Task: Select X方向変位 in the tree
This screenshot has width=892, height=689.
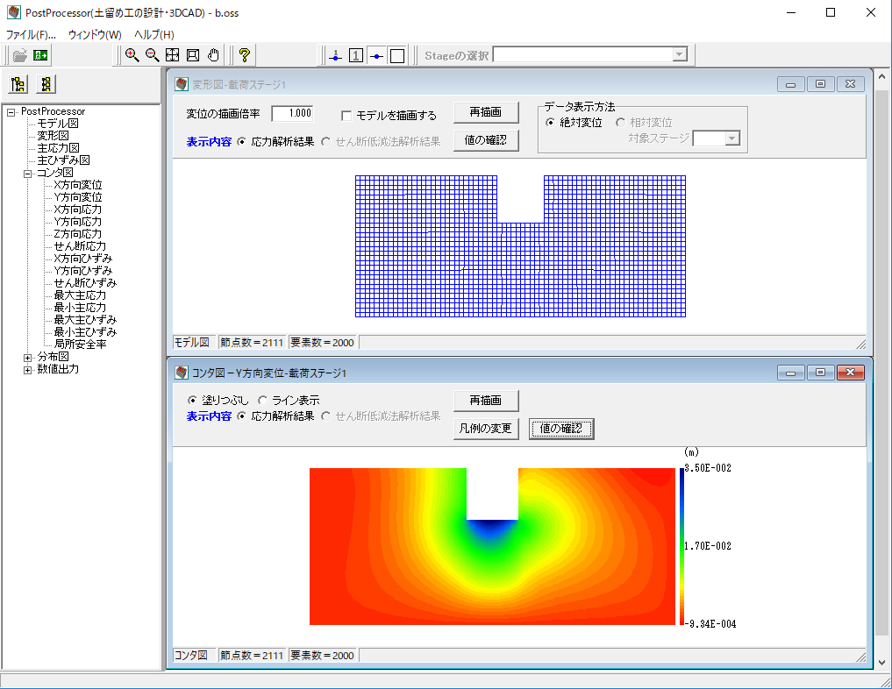Action: (78, 185)
